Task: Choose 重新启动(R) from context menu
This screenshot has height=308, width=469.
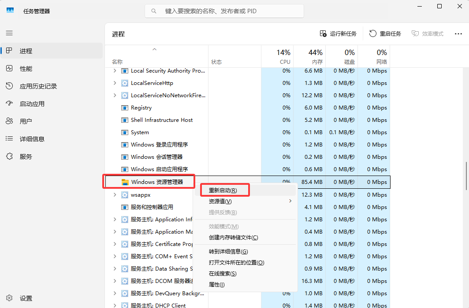Action: pyautogui.click(x=245, y=191)
